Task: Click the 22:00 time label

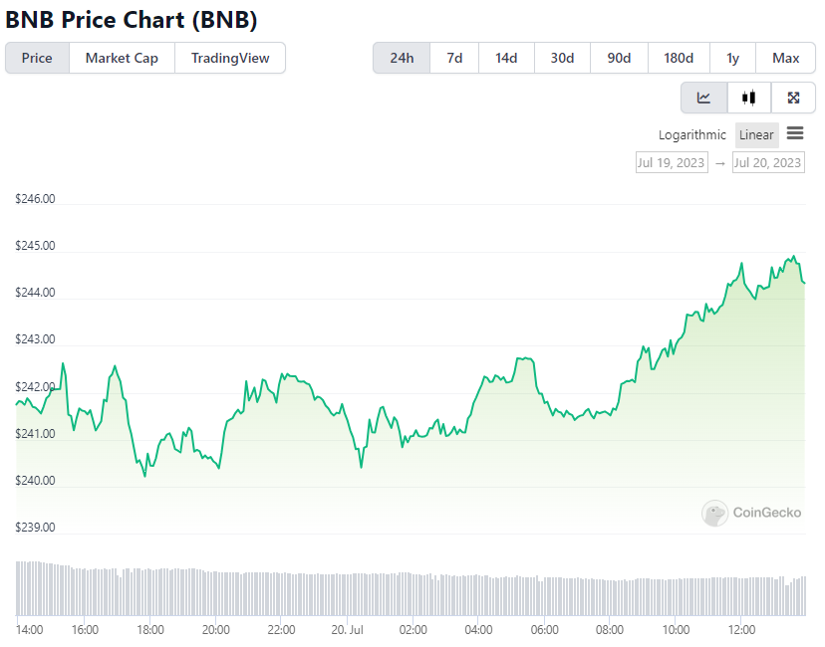Action: click(x=281, y=630)
